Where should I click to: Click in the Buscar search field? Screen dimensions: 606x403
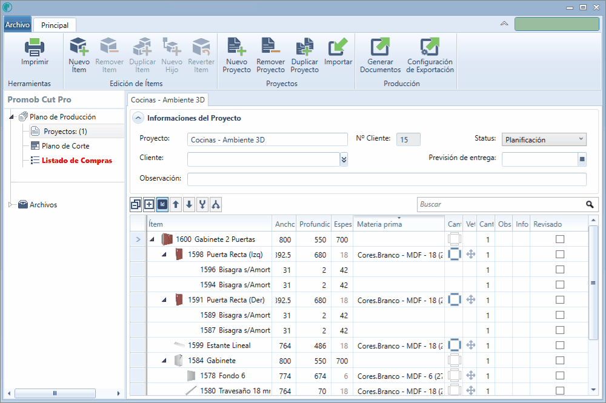pos(501,204)
